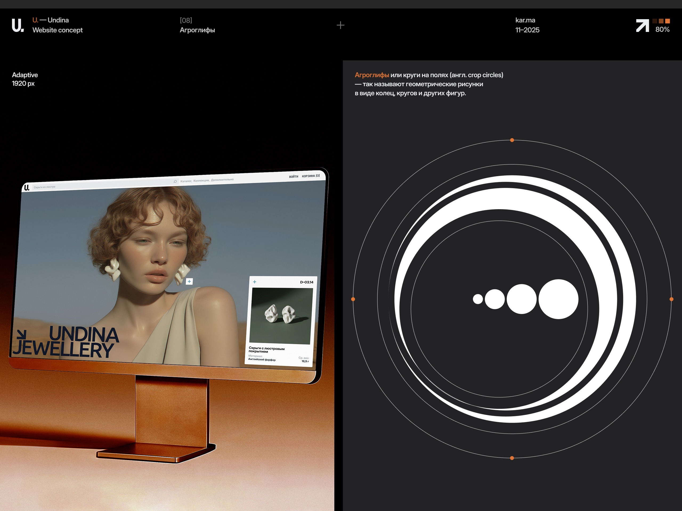Click the ВОЙТИ login link
682x511 pixels.
pyautogui.click(x=294, y=176)
